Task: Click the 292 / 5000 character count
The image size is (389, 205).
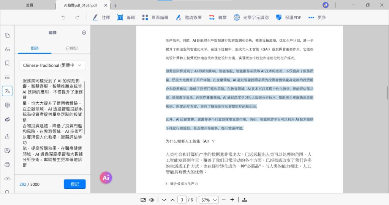Action: pos(29,184)
